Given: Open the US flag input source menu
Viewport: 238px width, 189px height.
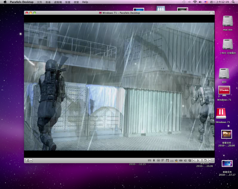Looking at the screenshot, I should click(206, 2).
